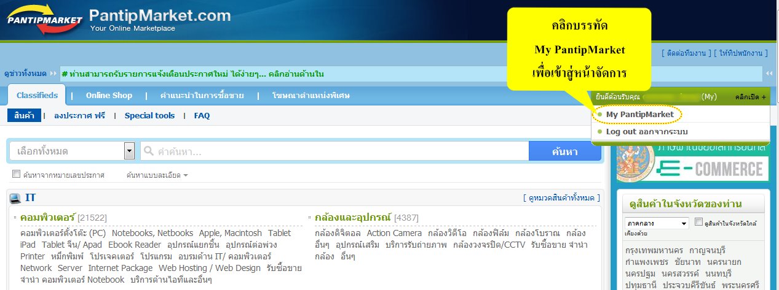This screenshot has width=779, height=290.
Task: Open Apple, Macintosh subcategory
Action: click(x=231, y=234)
